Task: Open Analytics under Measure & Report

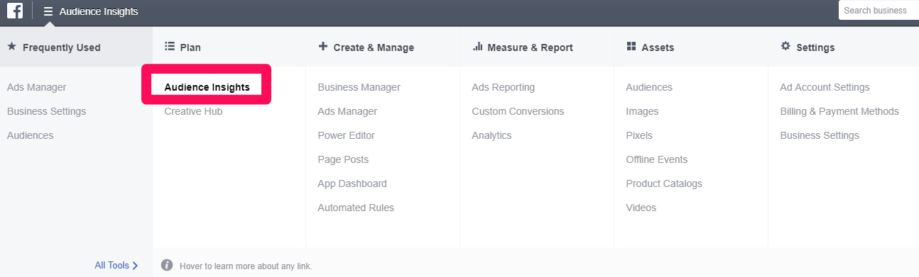Action: (491, 135)
